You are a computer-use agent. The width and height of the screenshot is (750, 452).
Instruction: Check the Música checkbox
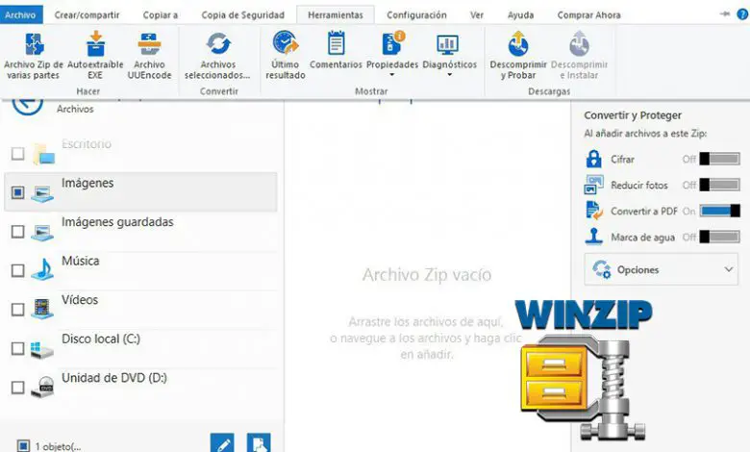(17, 270)
